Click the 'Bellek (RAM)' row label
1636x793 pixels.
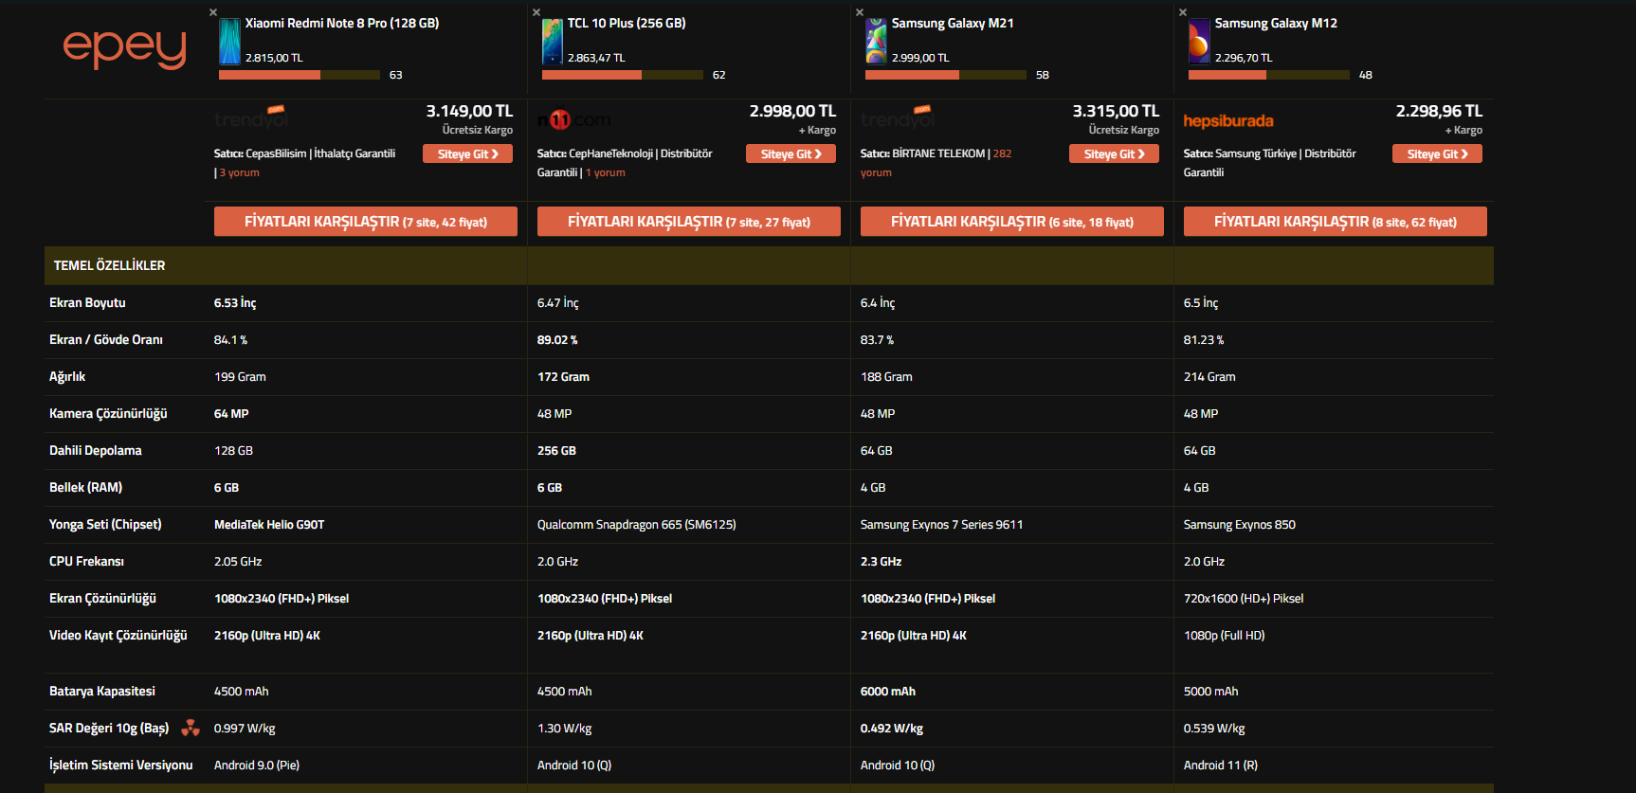tap(85, 487)
